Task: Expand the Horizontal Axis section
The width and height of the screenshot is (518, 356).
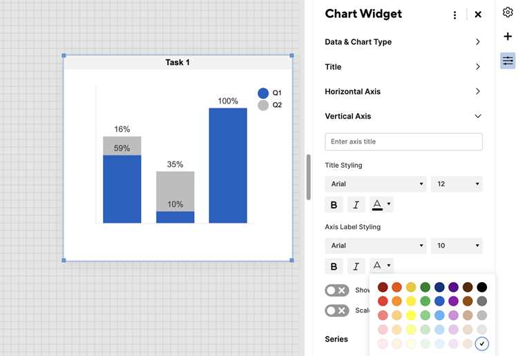Action: pos(403,91)
